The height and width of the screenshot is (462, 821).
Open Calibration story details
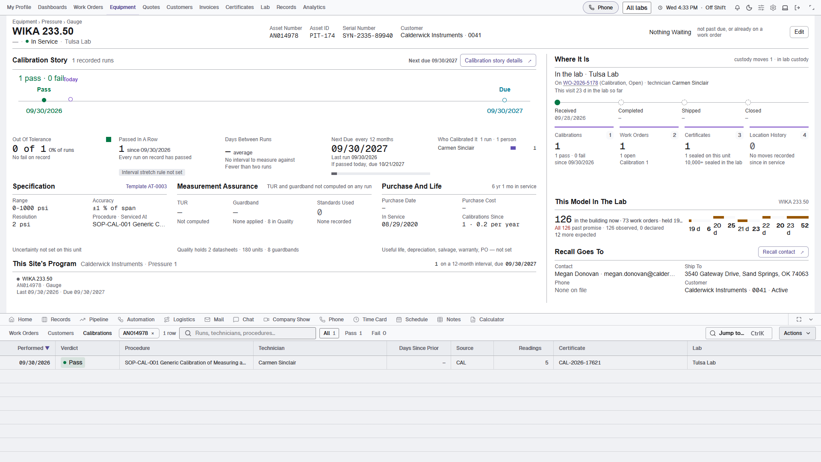pyautogui.click(x=498, y=61)
